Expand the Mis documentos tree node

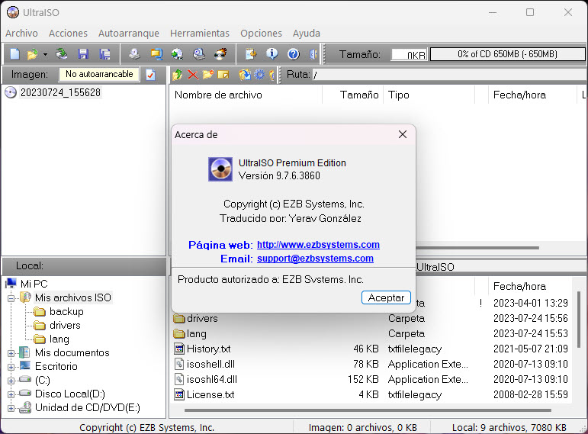point(11,353)
